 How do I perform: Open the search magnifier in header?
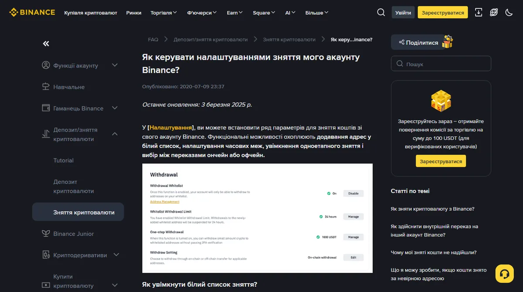[381, 13]
